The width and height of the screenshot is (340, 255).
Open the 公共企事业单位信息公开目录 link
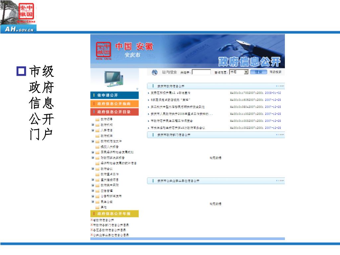[x=111, y=235]
